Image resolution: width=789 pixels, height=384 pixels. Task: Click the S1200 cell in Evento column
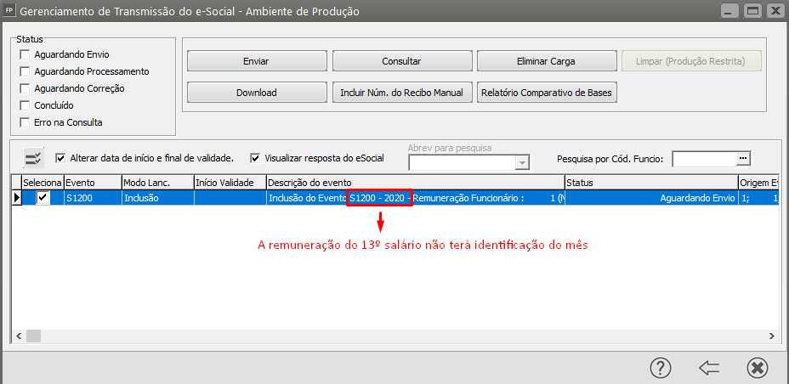[x=93, y=198]
